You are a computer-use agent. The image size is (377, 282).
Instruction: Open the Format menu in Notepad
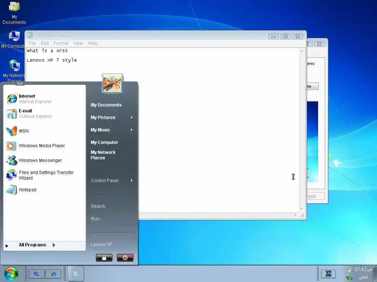(x=61, y=43)
